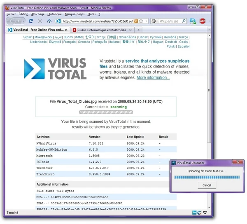
Task: Select the Polski language link
Action: click(171, 47)
